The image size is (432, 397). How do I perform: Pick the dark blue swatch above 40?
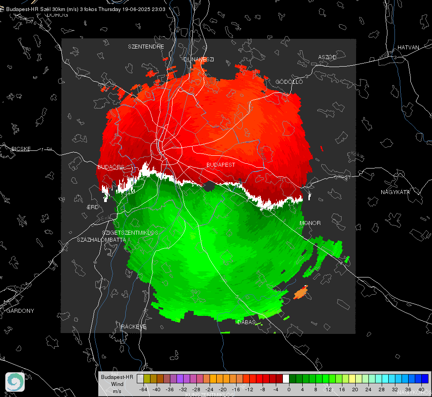click(x=425, y=378)
